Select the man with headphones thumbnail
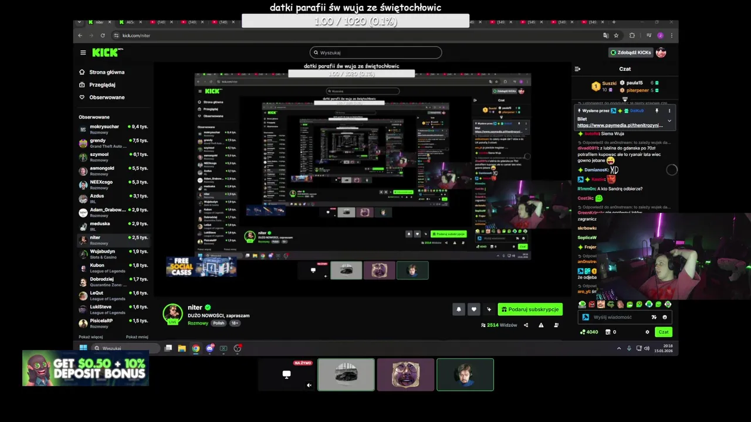The width and height of the screenshot is (751, 422). coord(465,375)
